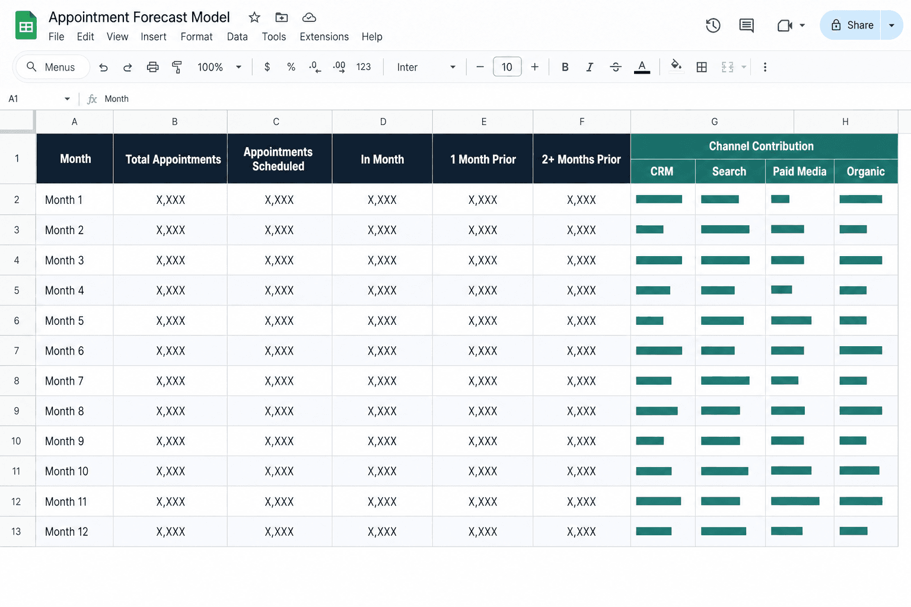Select the Month 9 cell
The width and height of the screenshot is (911, 607).
click(x=75, y=441)
